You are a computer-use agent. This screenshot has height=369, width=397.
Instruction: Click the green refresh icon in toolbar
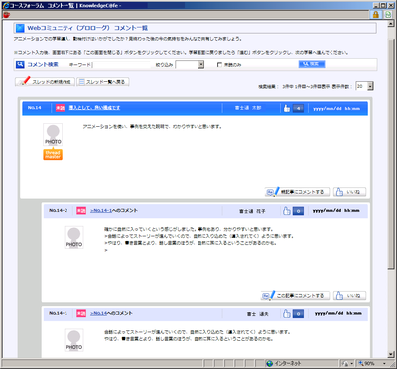point(387,14)
